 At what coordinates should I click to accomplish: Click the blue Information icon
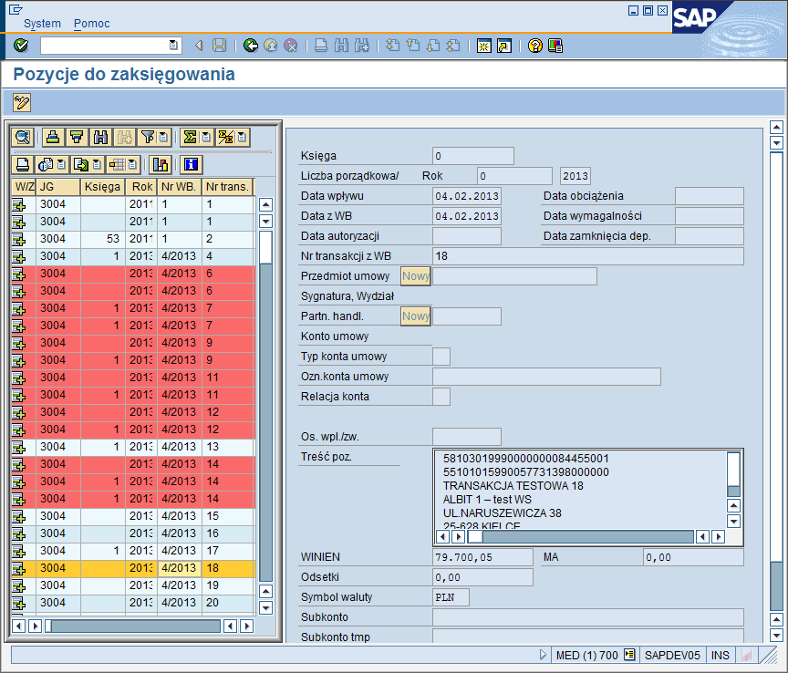tap(191, 164)
